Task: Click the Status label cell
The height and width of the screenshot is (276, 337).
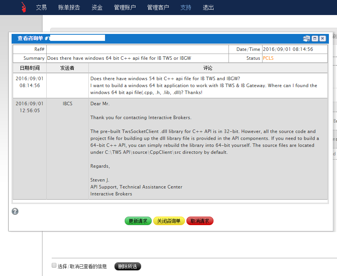Action: [246, 58]
